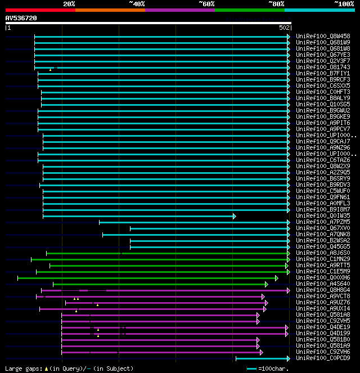The image size is (360, 373).
Task: Select the UniRef100_Q581A8 label
Action: coord(323,314)
